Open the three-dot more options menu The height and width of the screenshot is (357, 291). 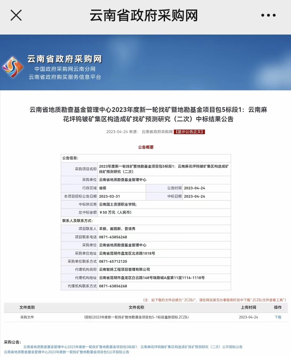click(268, 15)
